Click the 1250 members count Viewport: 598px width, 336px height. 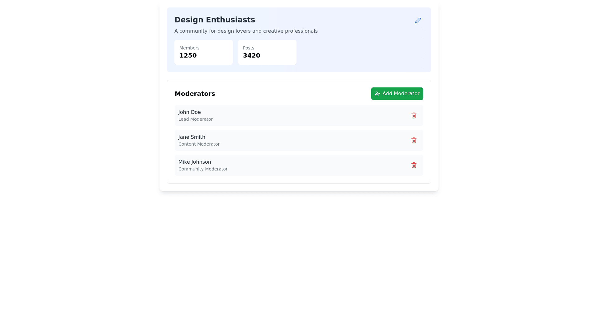188,55
